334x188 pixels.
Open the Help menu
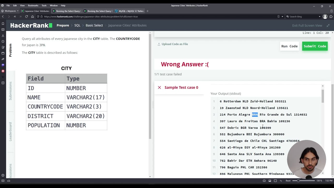(63, 5)
